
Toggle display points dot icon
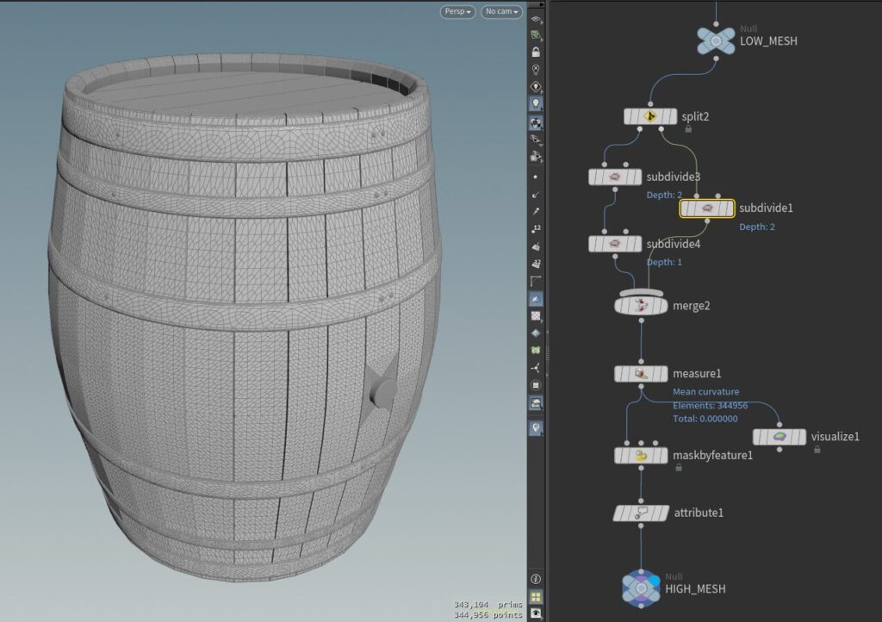click(x=536, y=177)
